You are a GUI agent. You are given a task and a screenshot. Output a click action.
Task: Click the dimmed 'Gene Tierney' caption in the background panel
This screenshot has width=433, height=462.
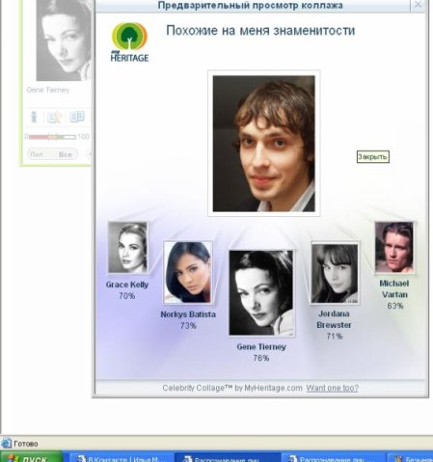pyautogui.click(x=48, y=90)
